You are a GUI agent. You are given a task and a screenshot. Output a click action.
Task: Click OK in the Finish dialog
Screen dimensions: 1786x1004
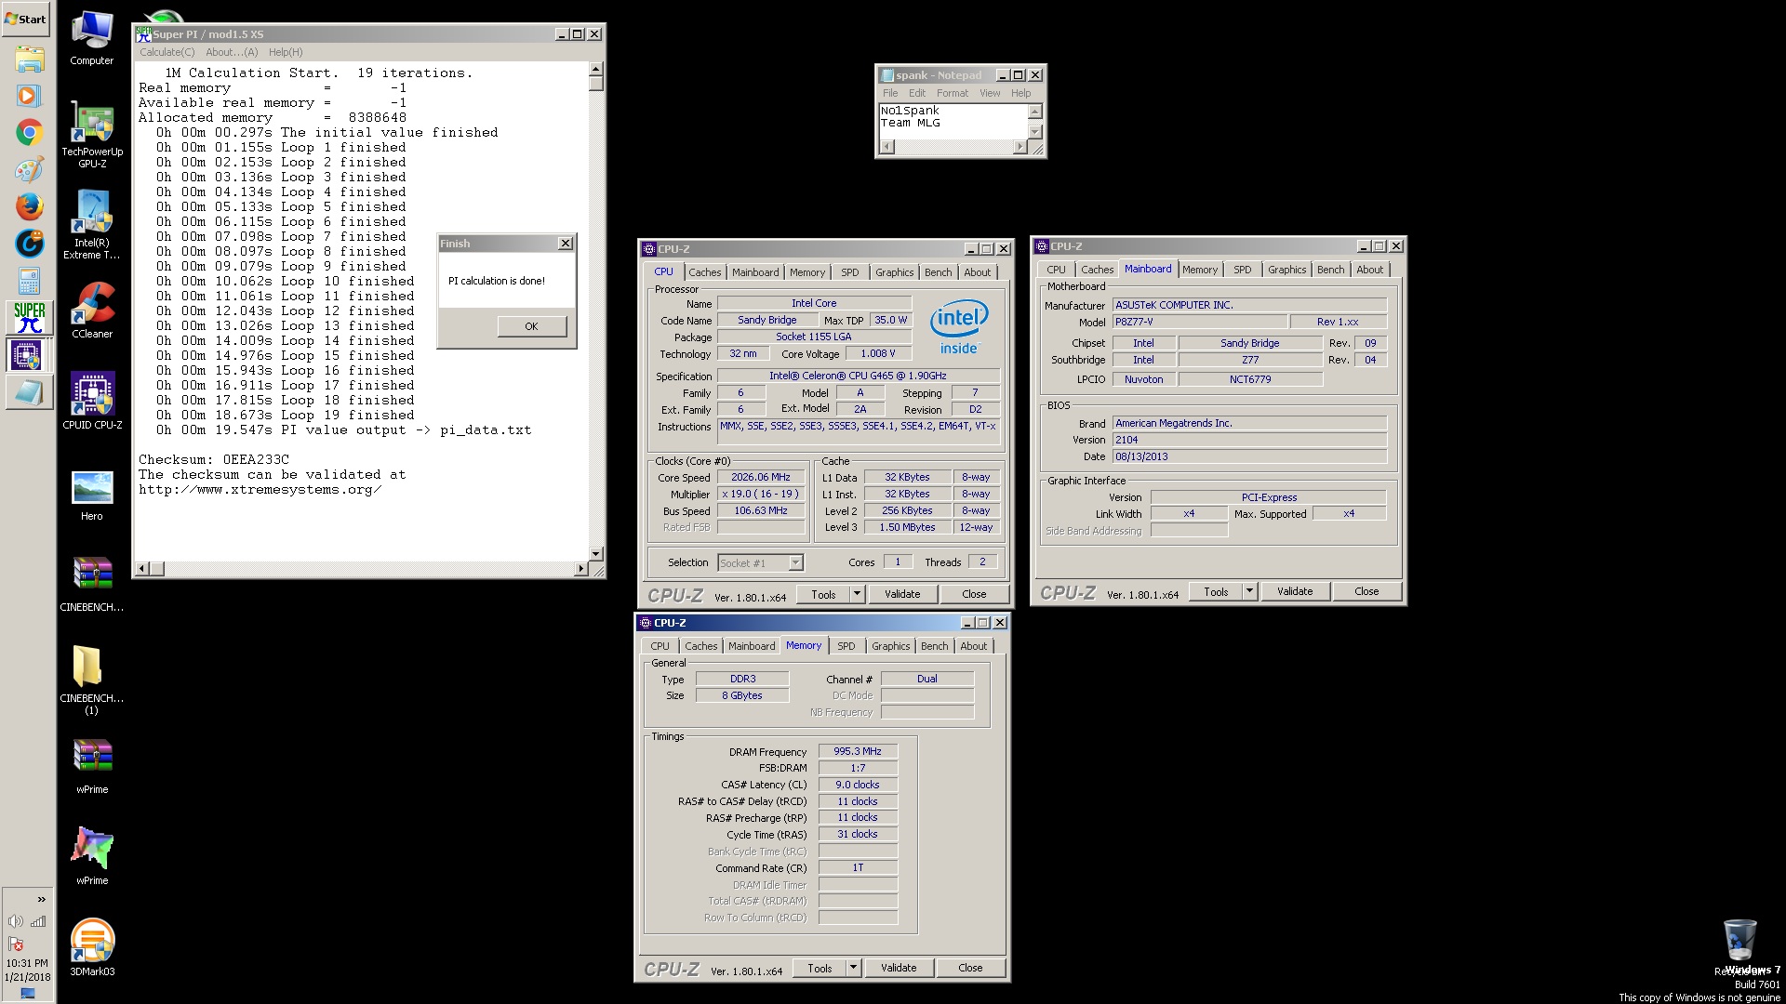pyautogui.click(x=531, y=326)
